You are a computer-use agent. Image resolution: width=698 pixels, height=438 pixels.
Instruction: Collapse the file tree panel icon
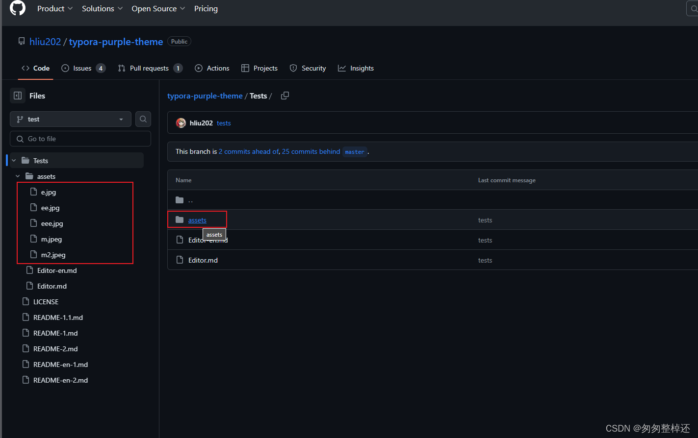18,96
